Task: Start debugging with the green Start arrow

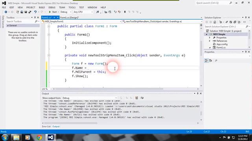Action: 50,12
